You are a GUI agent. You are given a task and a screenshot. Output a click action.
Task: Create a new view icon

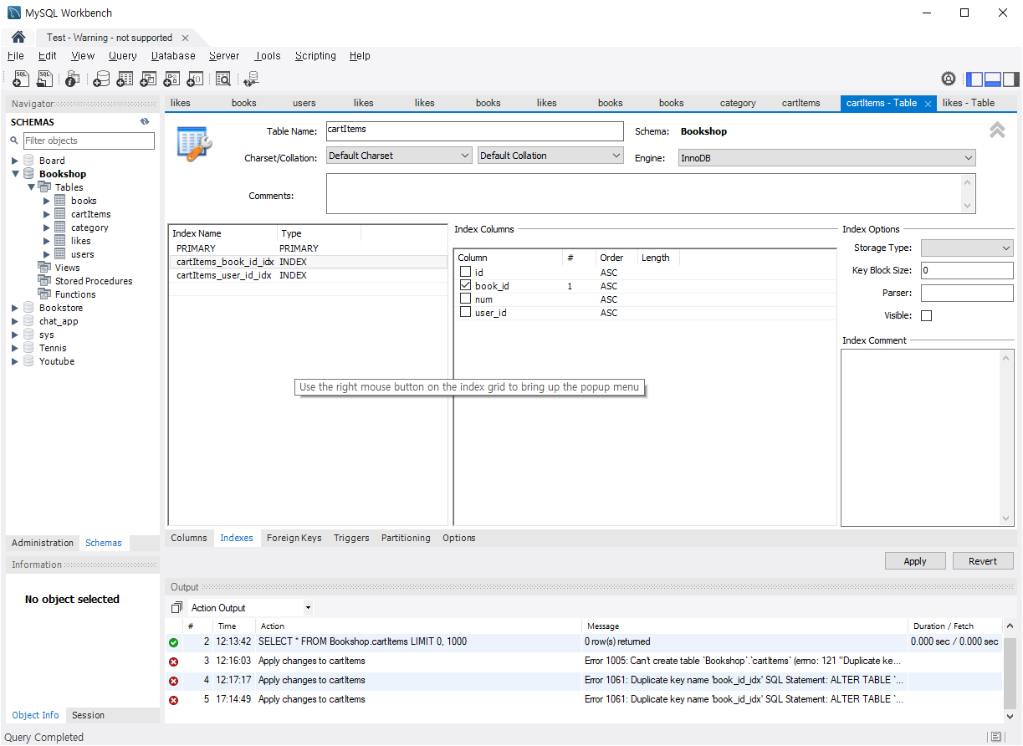(148, 79)
